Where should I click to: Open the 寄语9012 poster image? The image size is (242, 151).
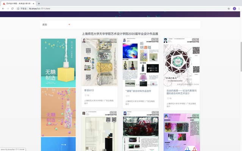(100, 62)
